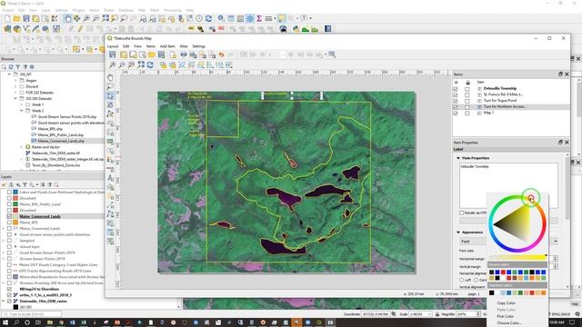This screenshot has height=327, width=582.
Task: Open the Font dropdown arrow
Action: [556, 242]
